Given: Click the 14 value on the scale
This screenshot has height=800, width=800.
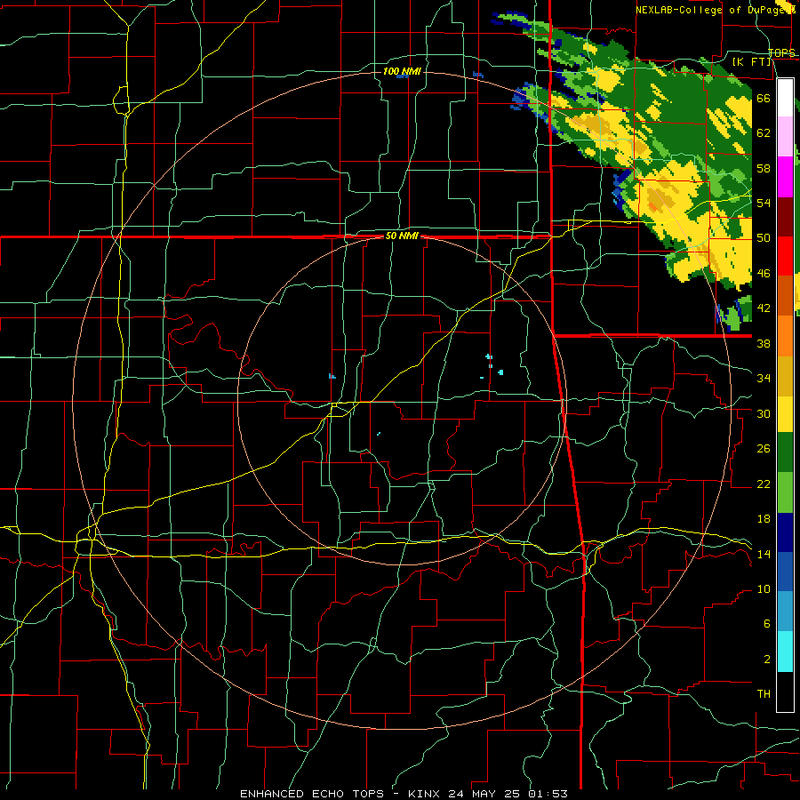Looking at the screenshot, I should pyautogui.click(x=764, y=554).
